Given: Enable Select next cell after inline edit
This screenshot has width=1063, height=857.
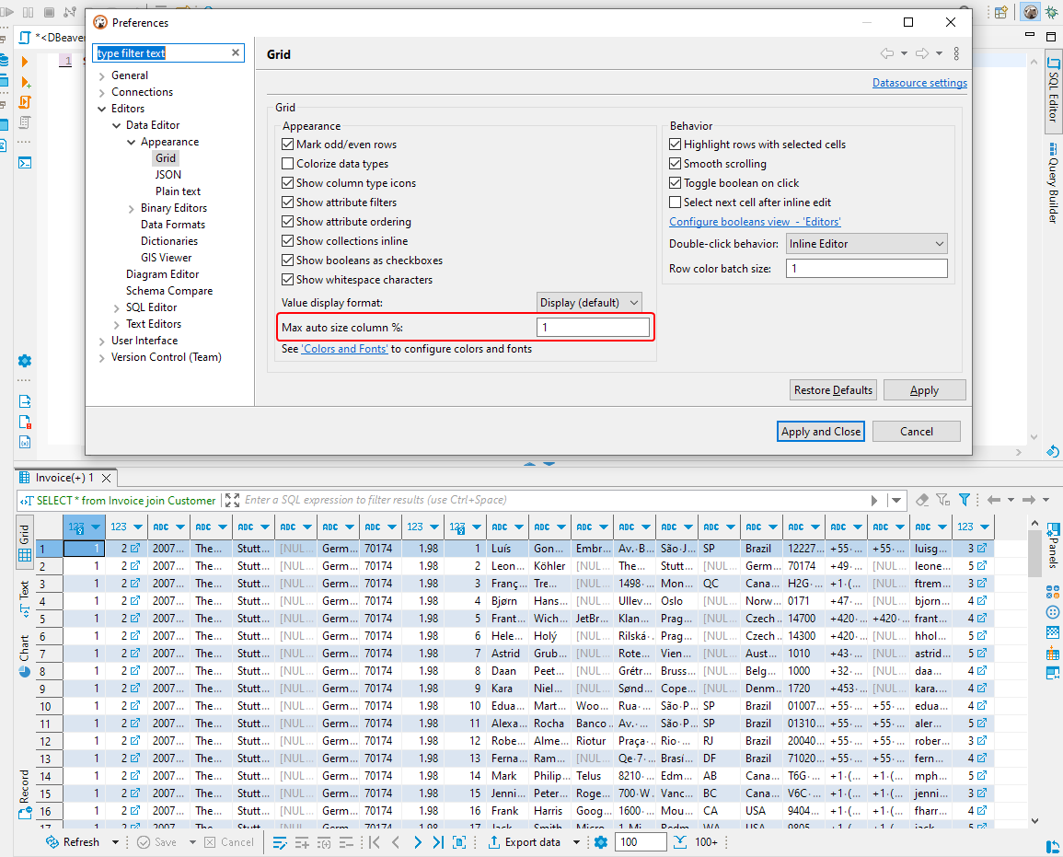Looking at the screenshot, I should 676,202.
